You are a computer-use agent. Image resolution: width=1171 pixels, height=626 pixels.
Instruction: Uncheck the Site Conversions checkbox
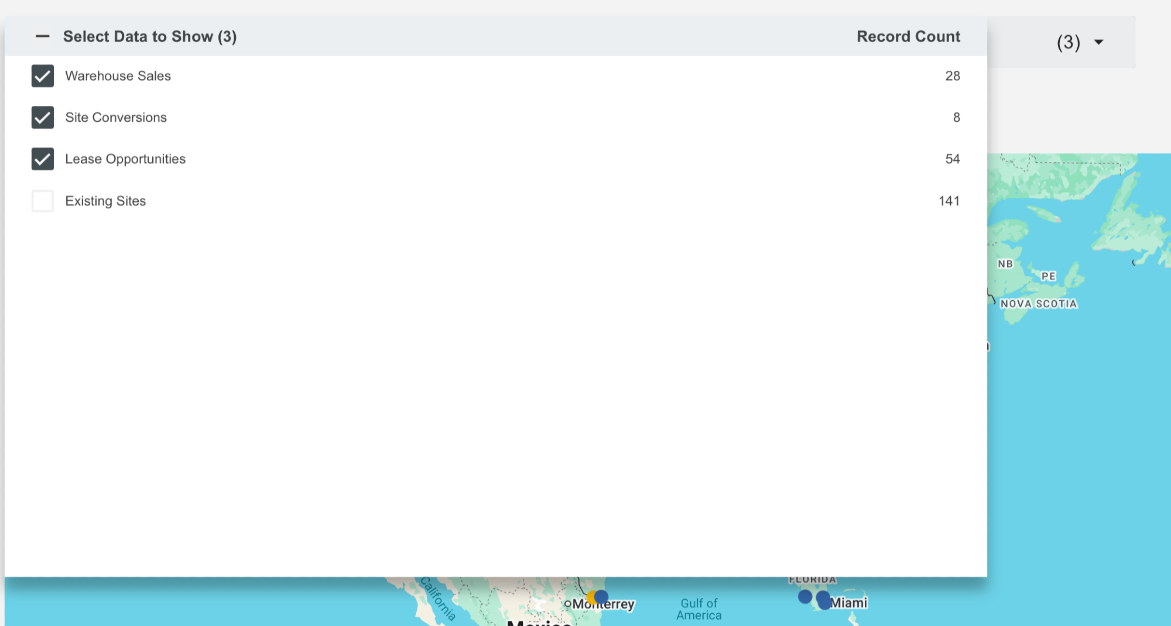point(43,118)
